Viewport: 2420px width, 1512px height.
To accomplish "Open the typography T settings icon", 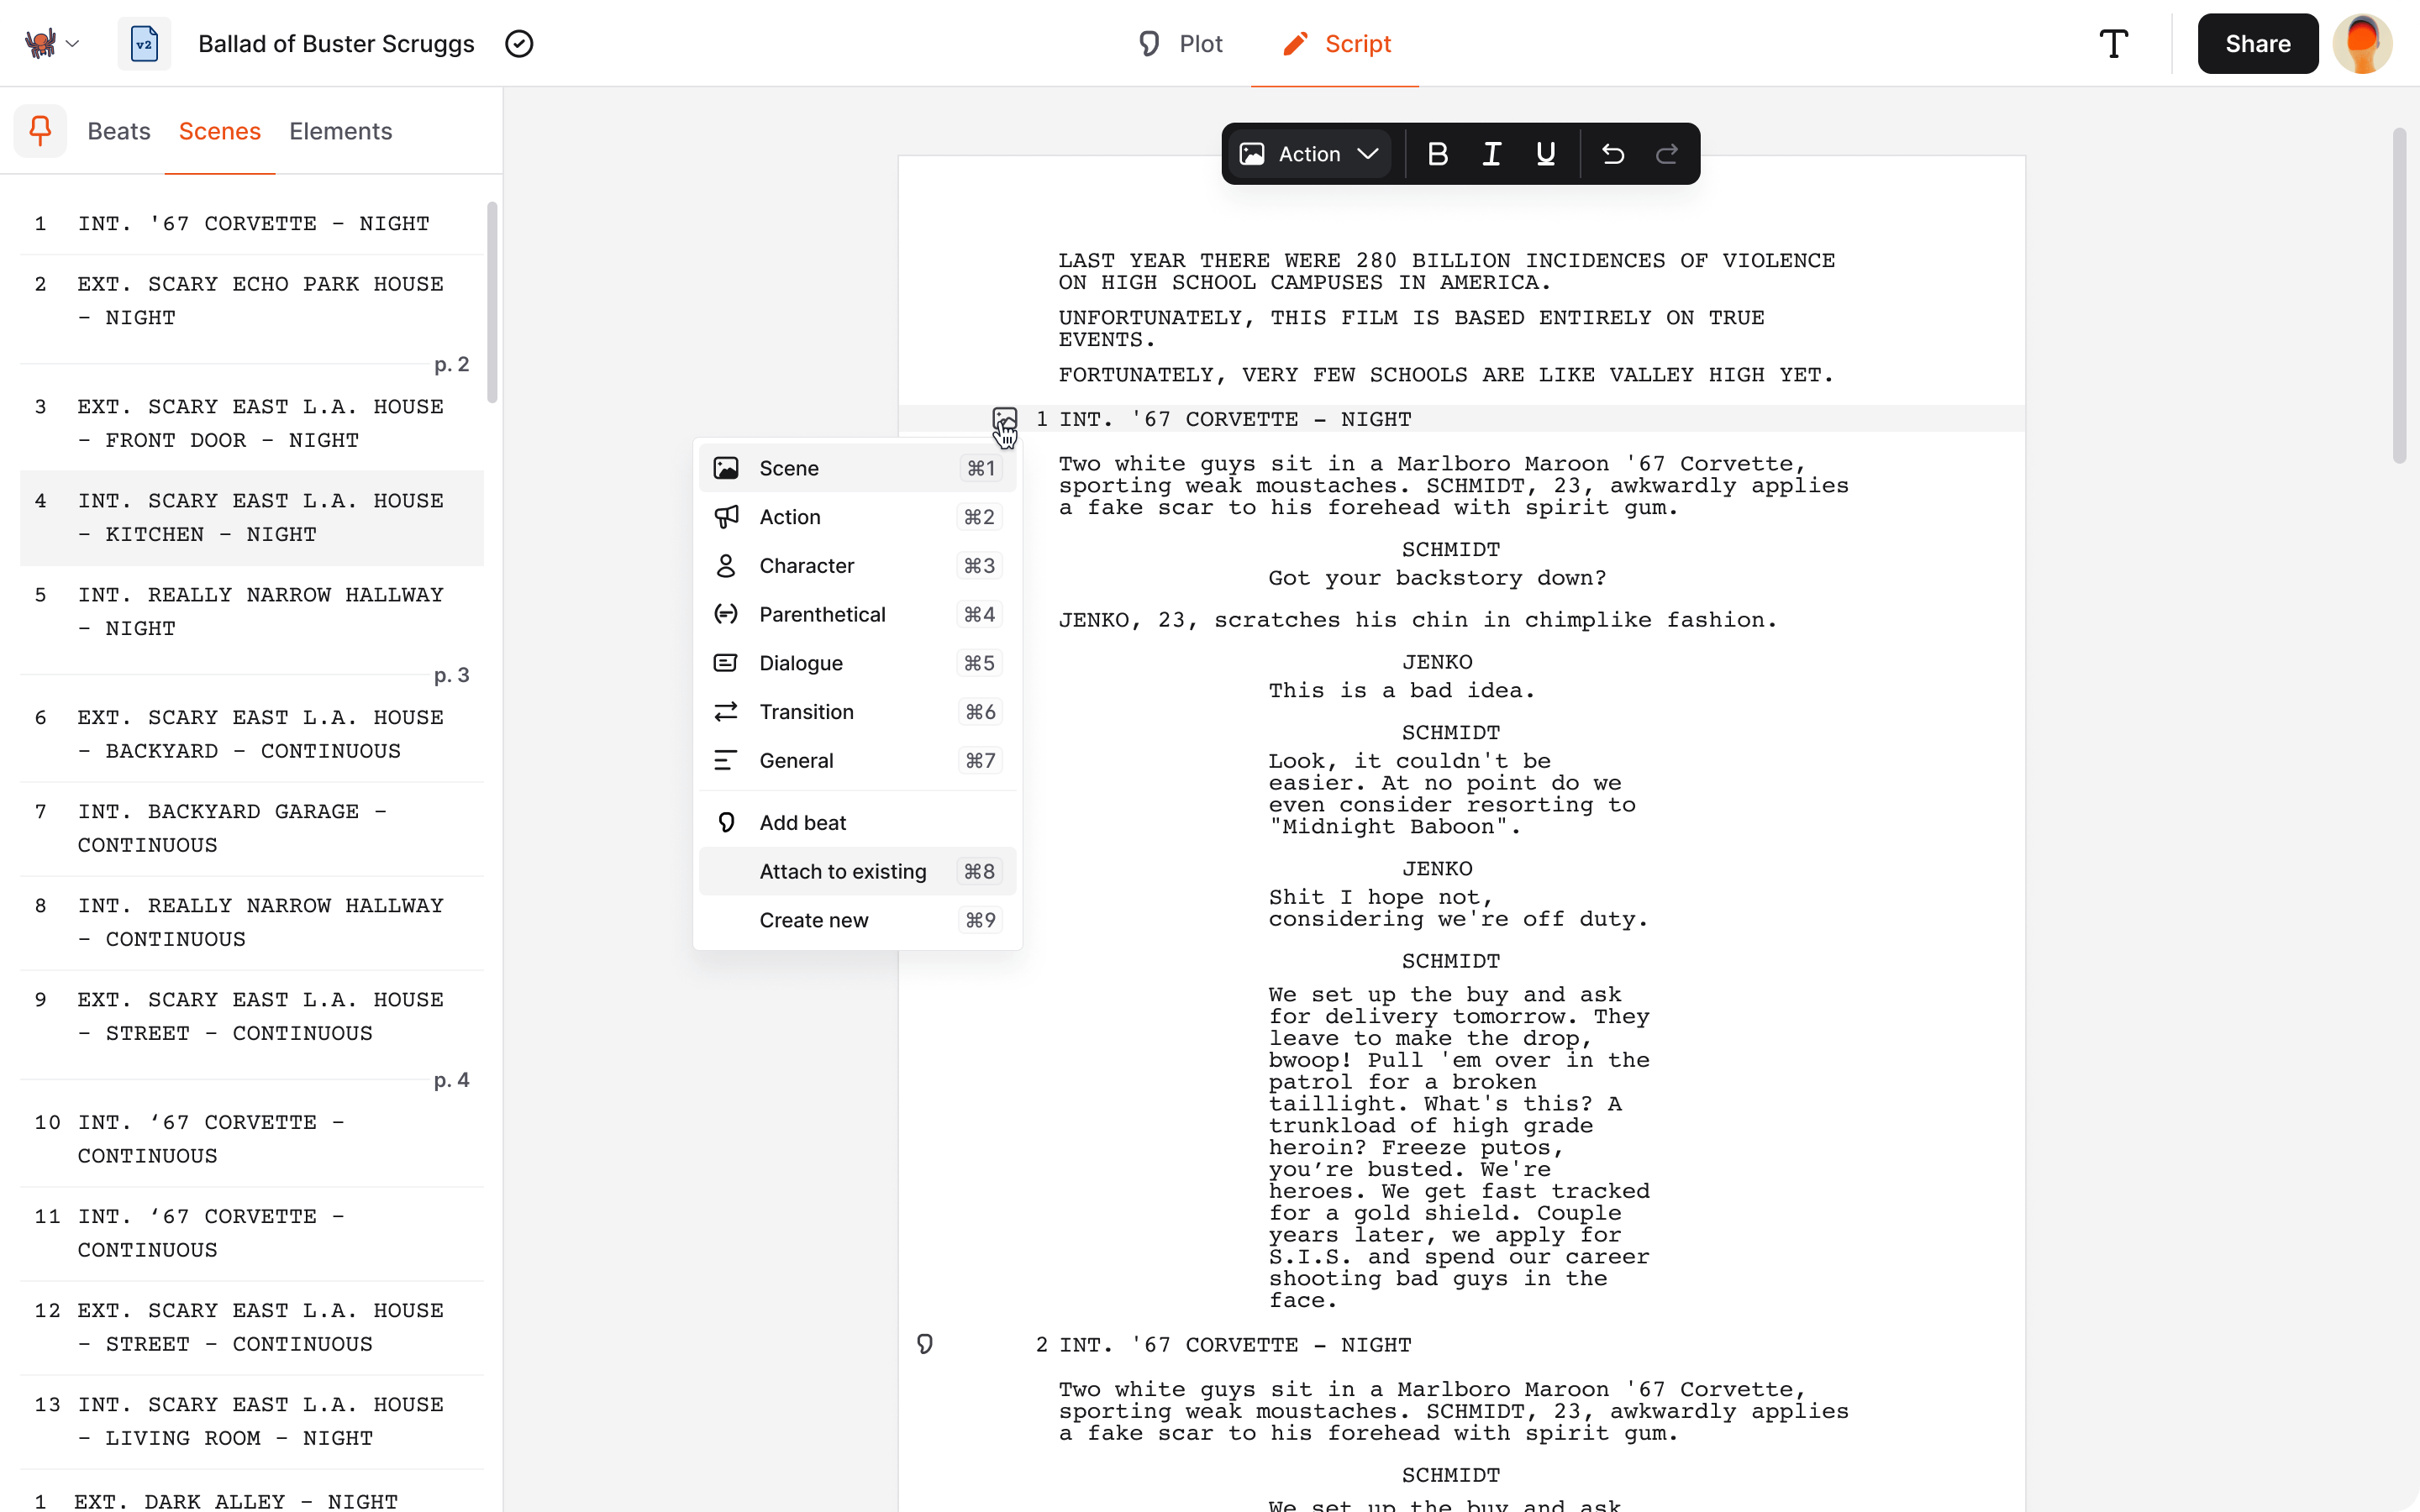I will [x=2113, y=44].
